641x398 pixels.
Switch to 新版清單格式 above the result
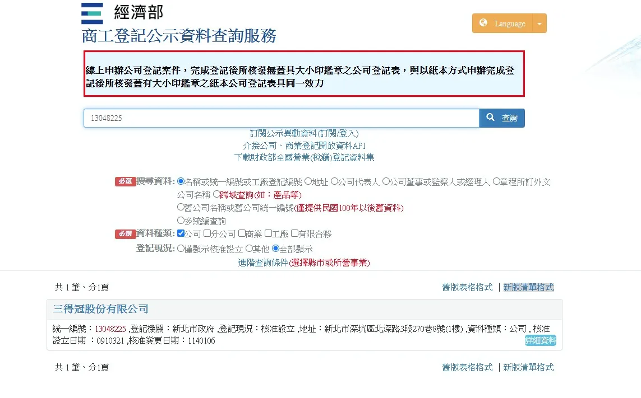pos(529,287)
